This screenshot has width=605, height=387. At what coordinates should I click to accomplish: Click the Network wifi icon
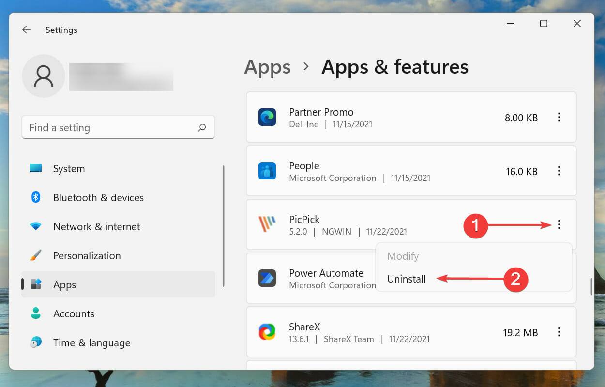[x=36, y=226]
